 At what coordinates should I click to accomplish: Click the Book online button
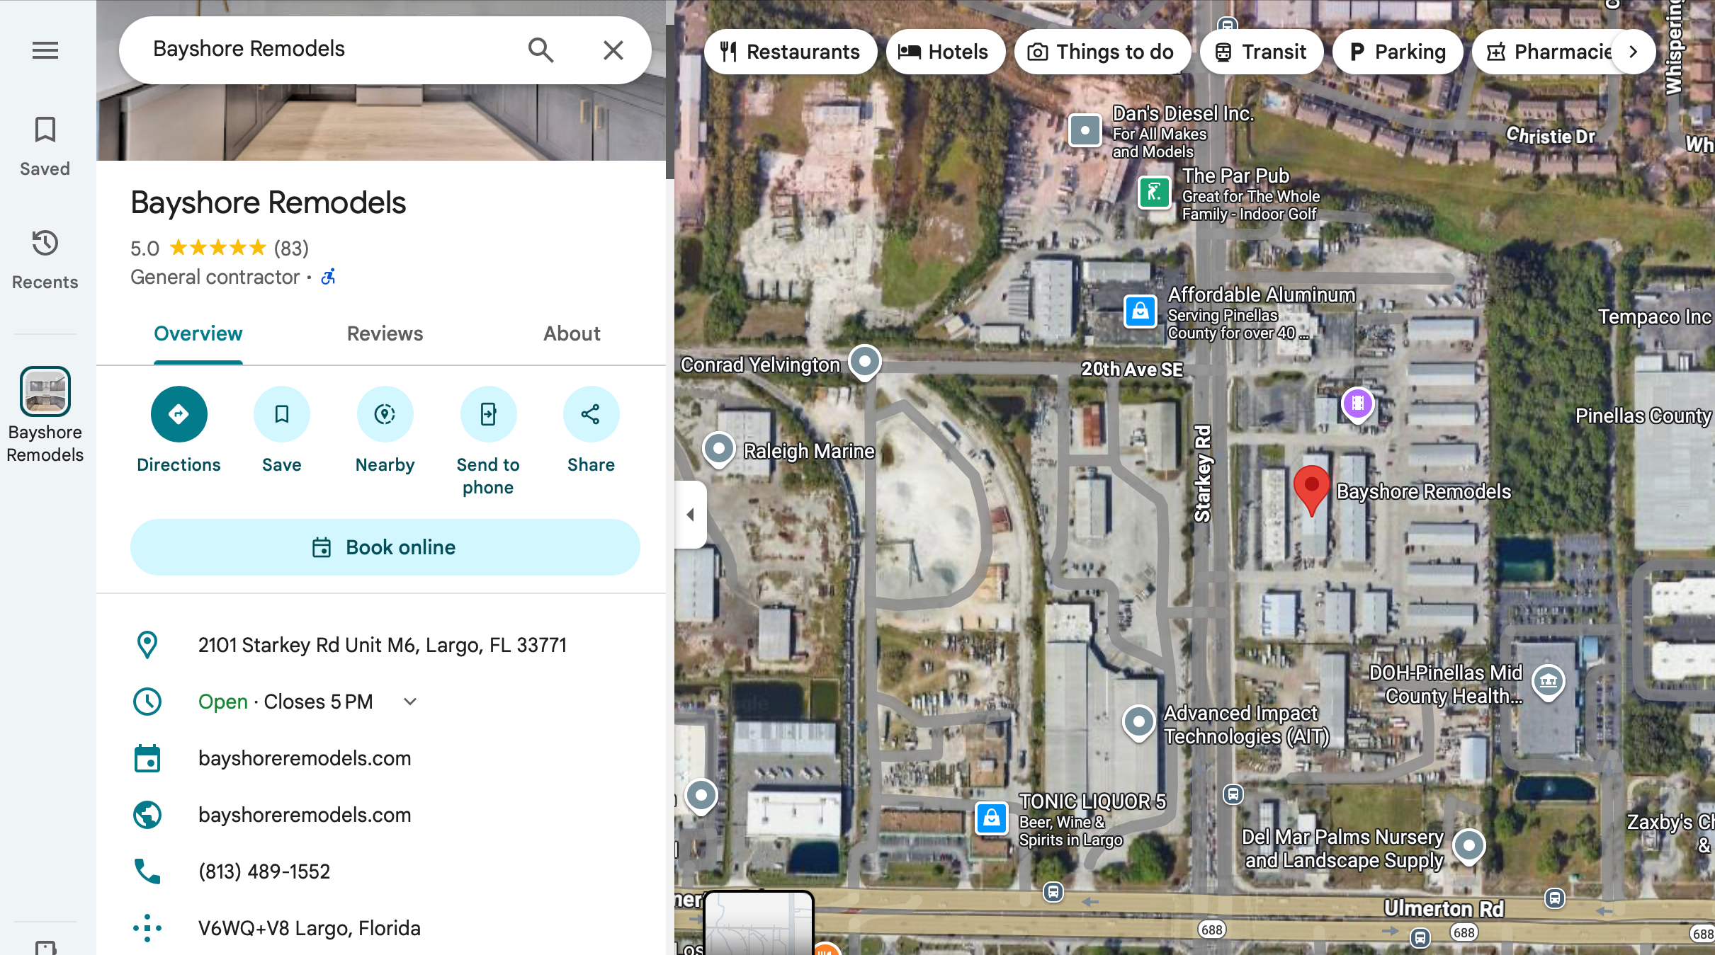[385, 547]
